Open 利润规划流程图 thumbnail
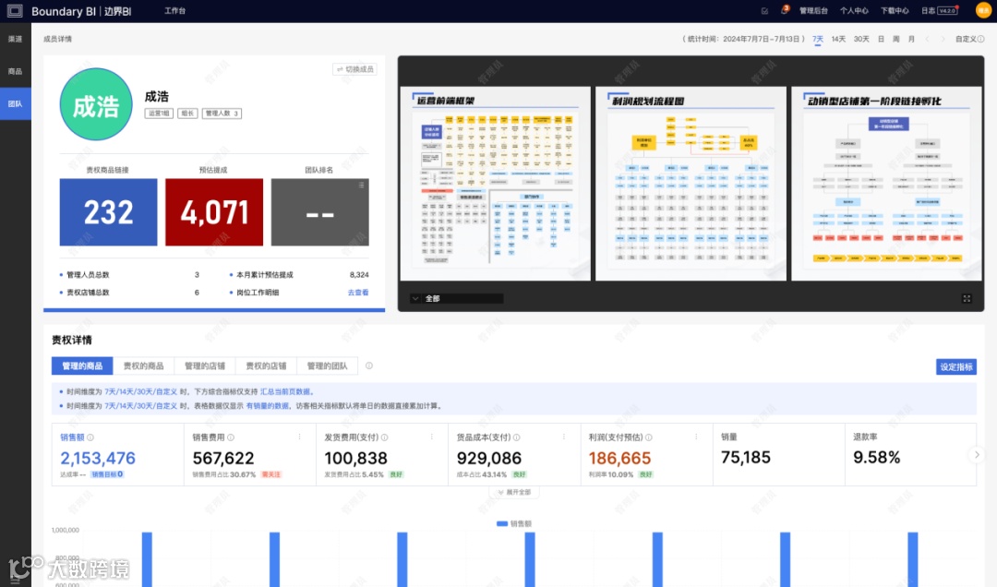Viewport: 997px width, 587px height. pyautogui.click(x=691, y=183)
